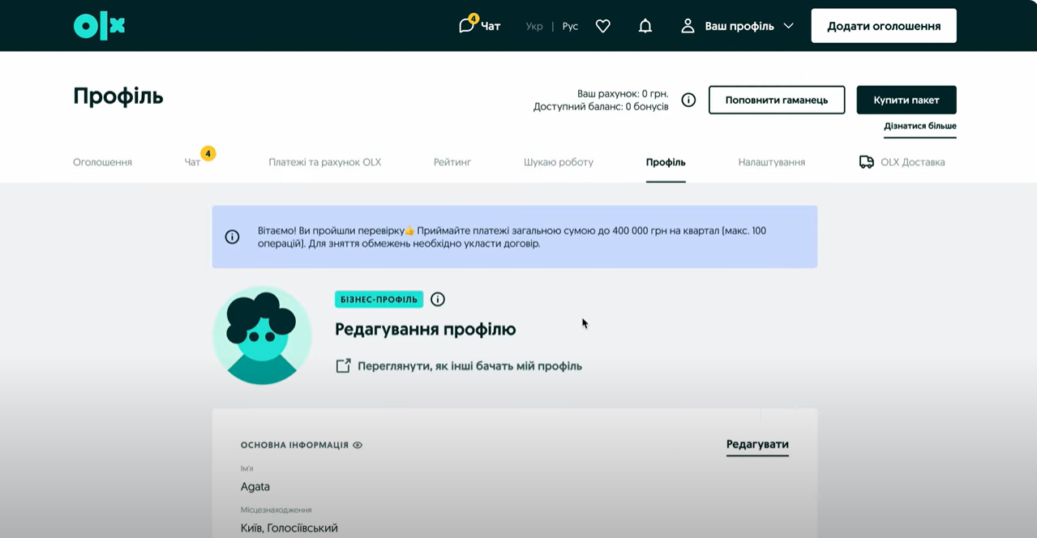Click info icon beside Бізнес-профіль badge
The height and width of the screenshot is (538, 1037).
click(x=438, y=300)
